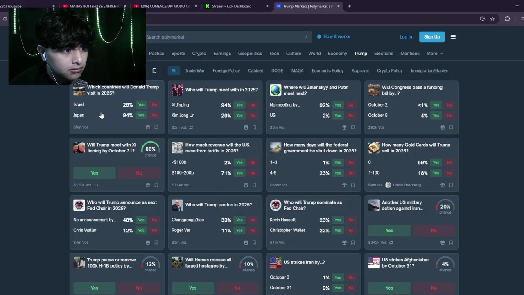Open the hamburger menu icon

(453, 37)
